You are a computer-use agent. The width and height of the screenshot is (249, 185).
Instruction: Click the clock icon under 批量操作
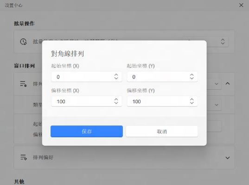coord(23,42)
